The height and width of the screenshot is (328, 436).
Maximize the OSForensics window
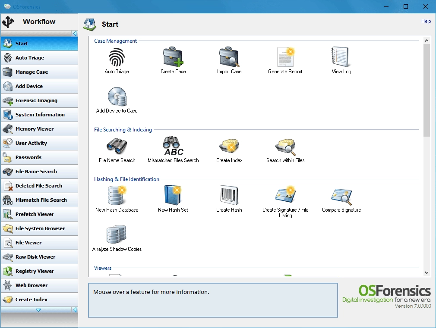406,6
